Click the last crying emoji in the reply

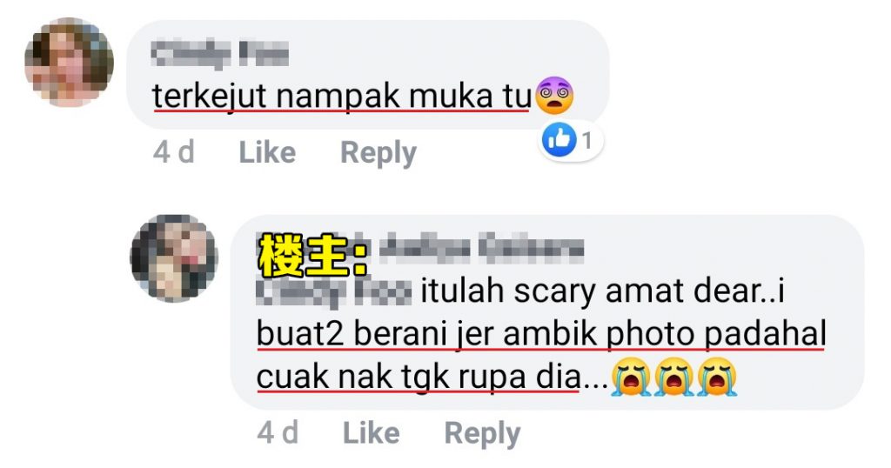[717, 377]
